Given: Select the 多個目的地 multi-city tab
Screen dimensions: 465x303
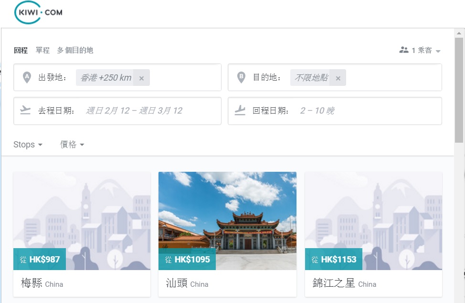Looking at the screenshot, I should tap(75, 51).
